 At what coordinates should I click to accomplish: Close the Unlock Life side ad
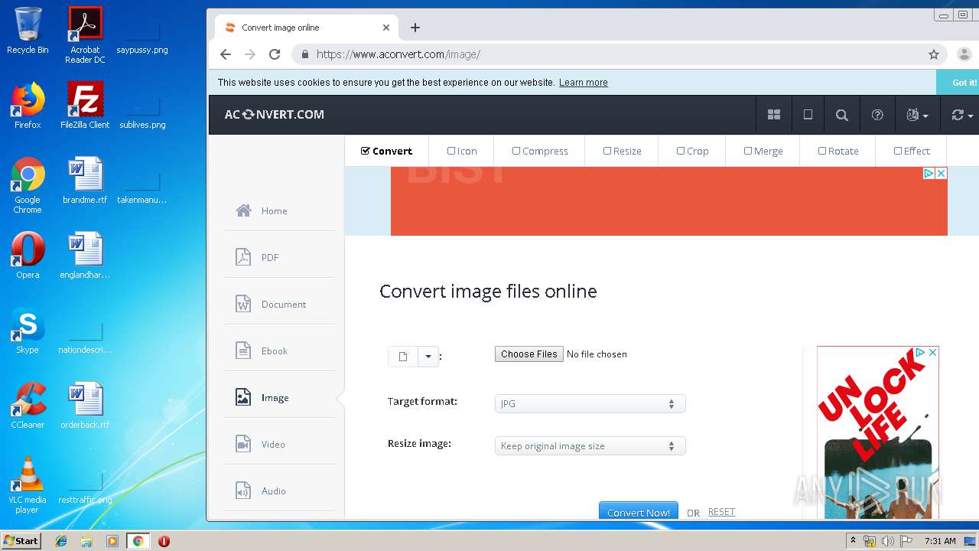coord(932,352)
